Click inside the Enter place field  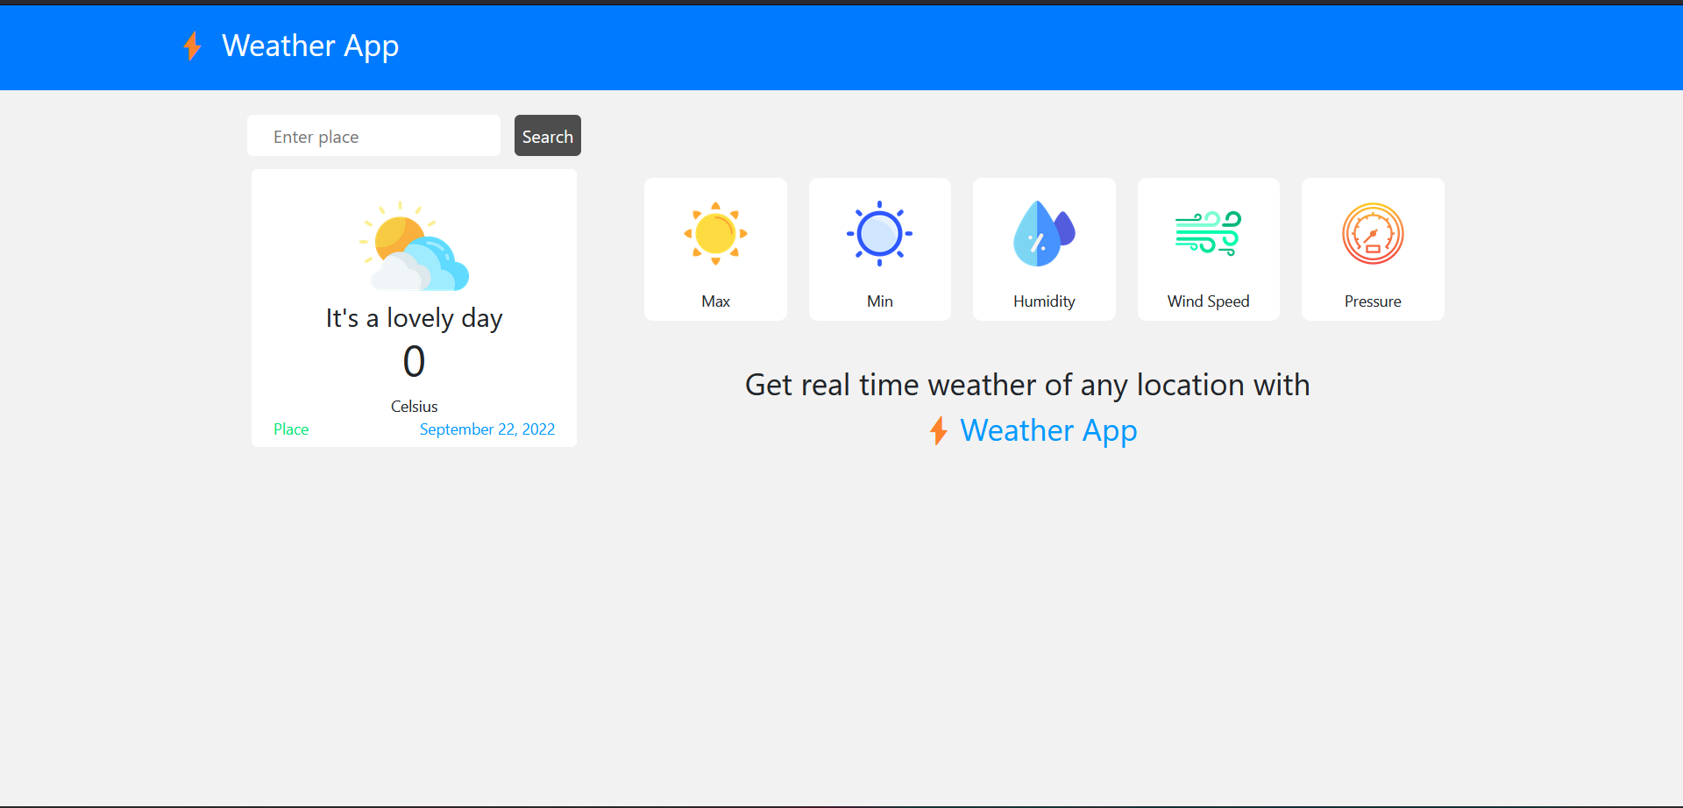373,136
